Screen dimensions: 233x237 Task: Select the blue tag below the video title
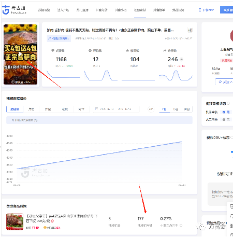tap(59, 38)
